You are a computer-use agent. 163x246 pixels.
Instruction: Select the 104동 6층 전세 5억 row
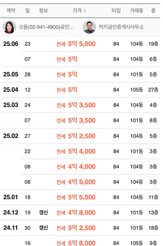click(x=91, y=59)
